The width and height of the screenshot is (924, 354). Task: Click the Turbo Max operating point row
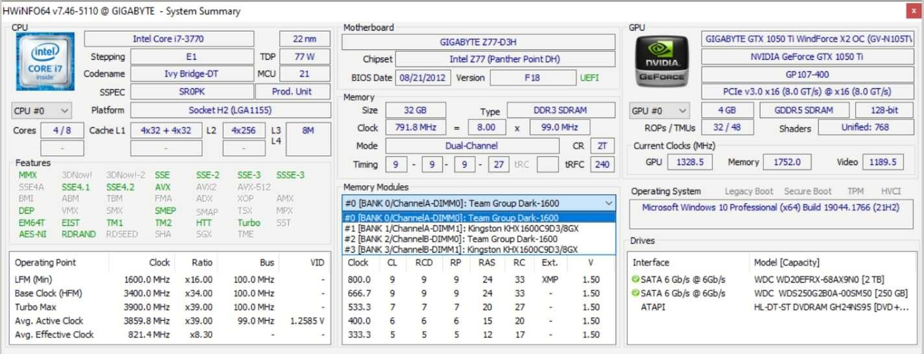tap(171, 307)
